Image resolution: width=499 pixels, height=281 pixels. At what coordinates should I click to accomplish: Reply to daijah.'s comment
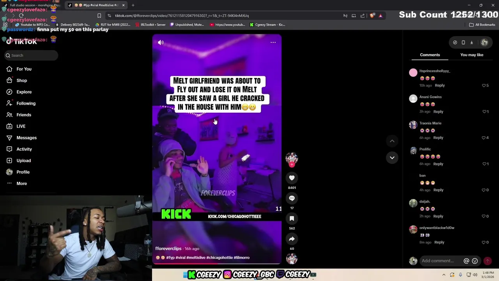tap(438, 216)
